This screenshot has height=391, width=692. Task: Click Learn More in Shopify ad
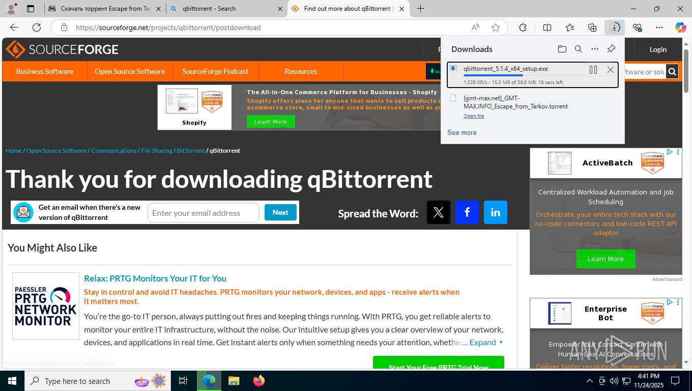[271, 122]
